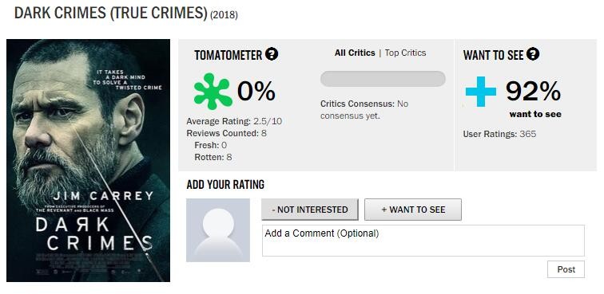604x294 pixels.
Task: Click the Critics Consensus text
Action: (364, 110)
